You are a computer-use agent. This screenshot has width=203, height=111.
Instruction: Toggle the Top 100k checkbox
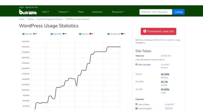click(x=52, y=34)
